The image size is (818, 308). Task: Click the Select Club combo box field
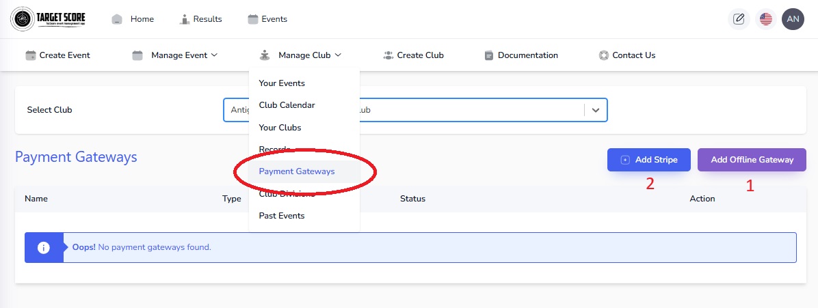click(x=415, y=111)
